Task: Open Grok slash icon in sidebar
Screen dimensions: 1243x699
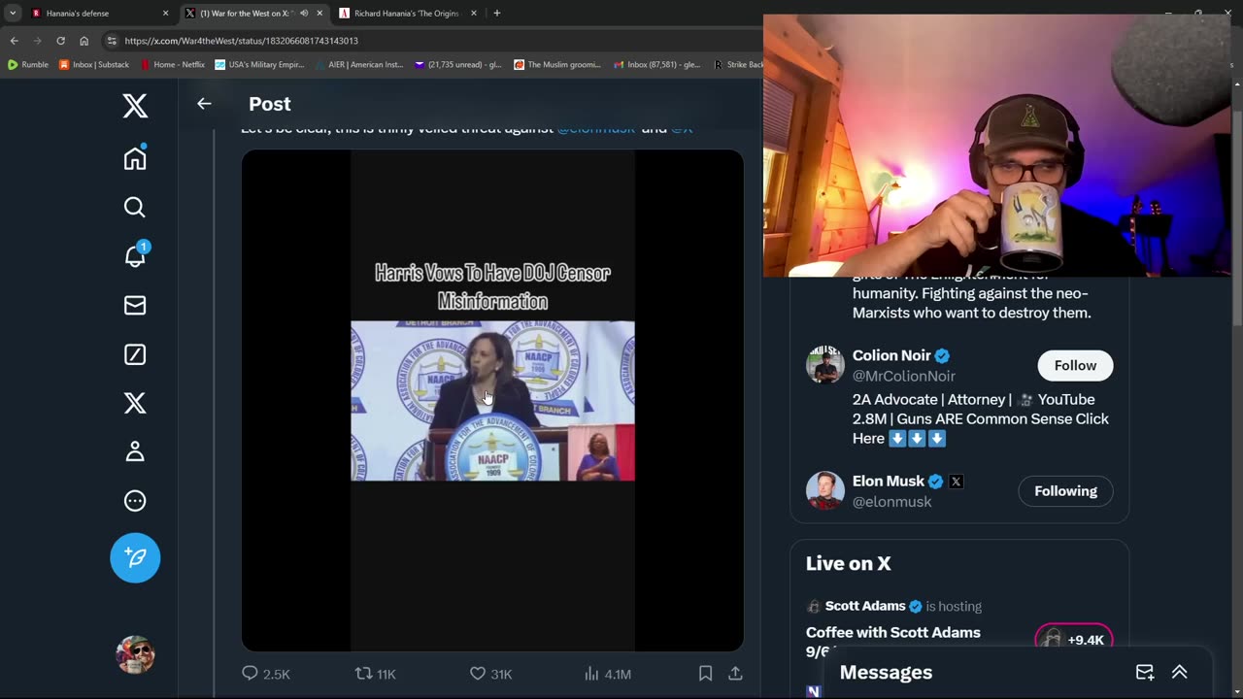Action: tap(135, 354)
